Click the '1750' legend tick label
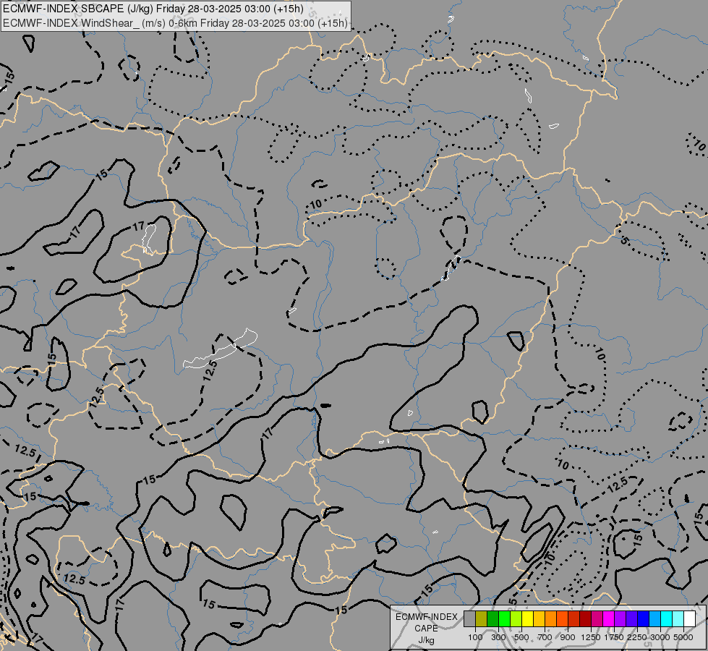708x651 pixels. (614, 637)
